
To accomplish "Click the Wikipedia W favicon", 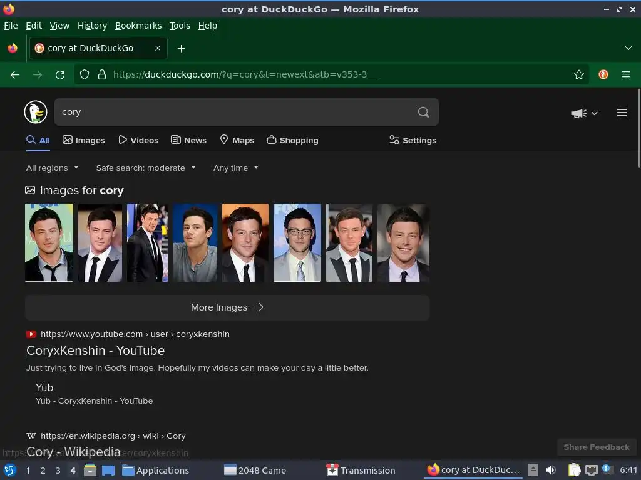I will point(31,436).
